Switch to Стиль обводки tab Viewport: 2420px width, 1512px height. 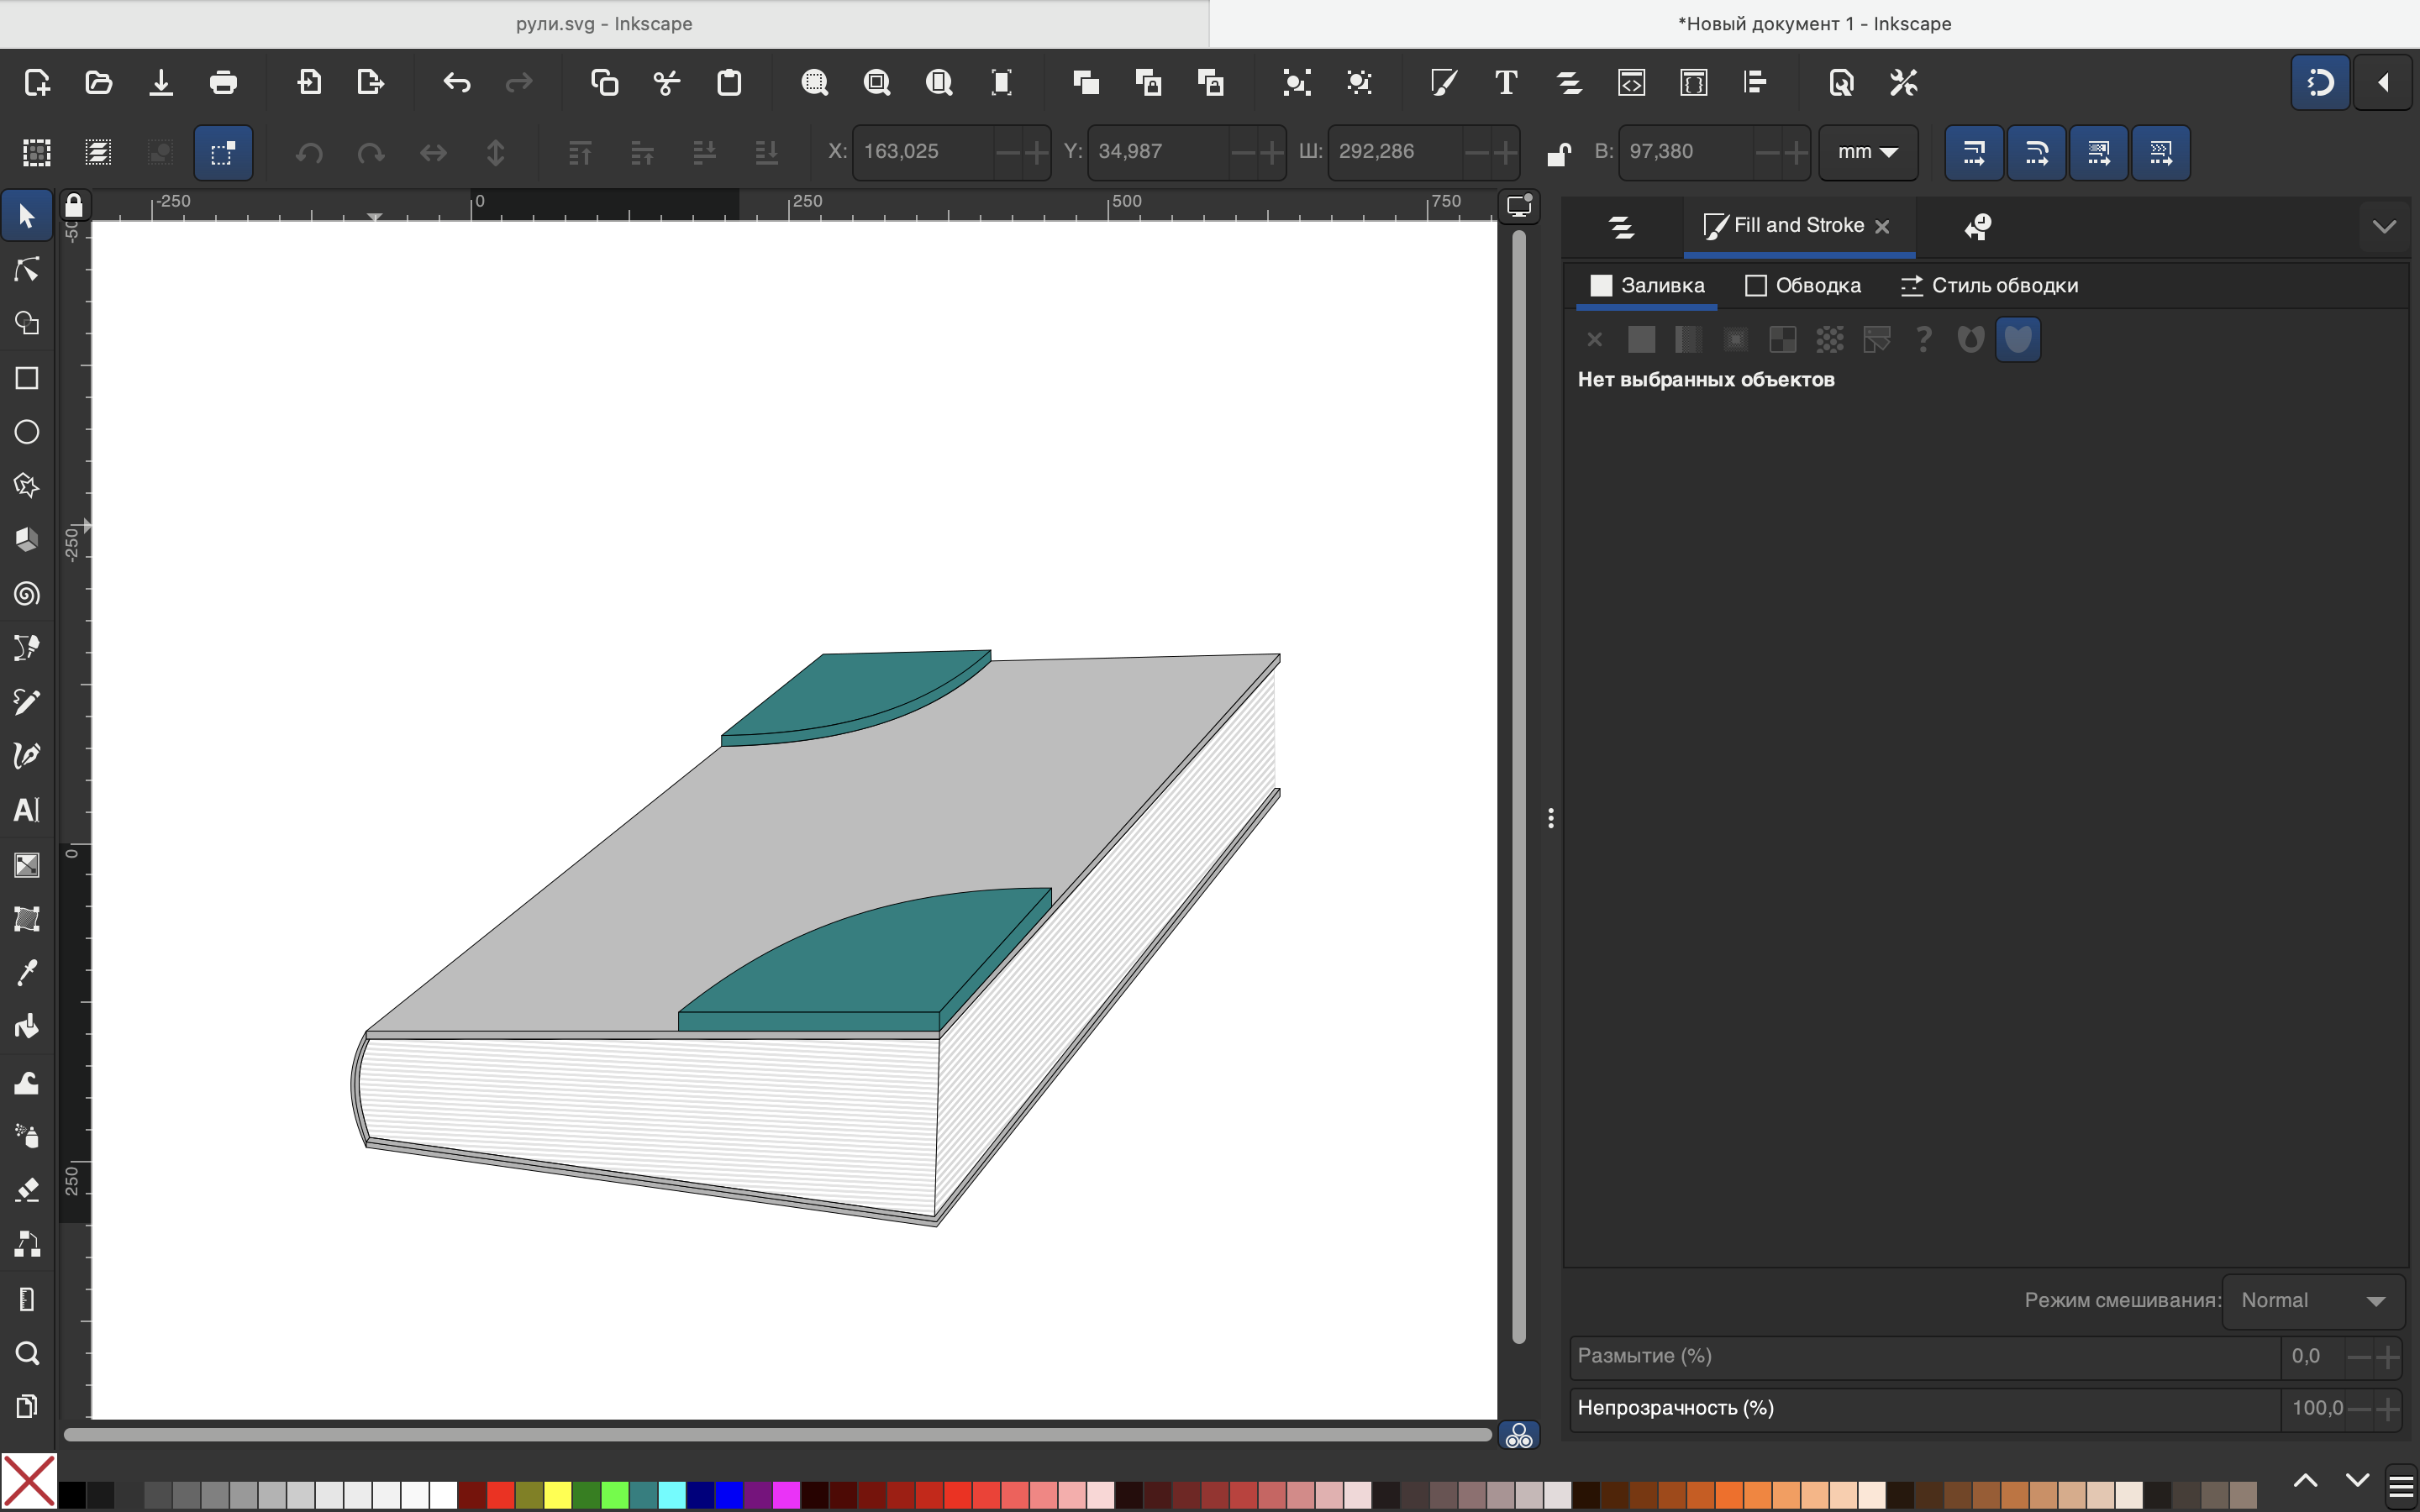pyautogui.click(x=1989, y=286)
